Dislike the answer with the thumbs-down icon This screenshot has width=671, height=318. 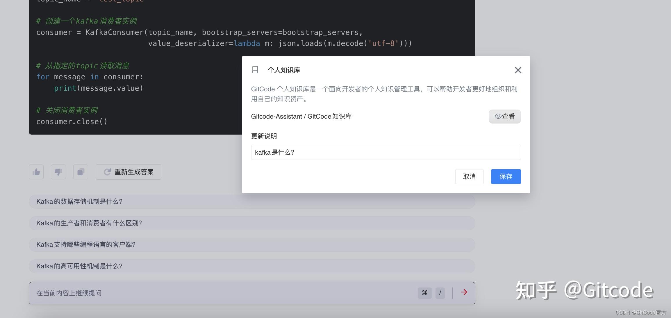pos(58,172)
